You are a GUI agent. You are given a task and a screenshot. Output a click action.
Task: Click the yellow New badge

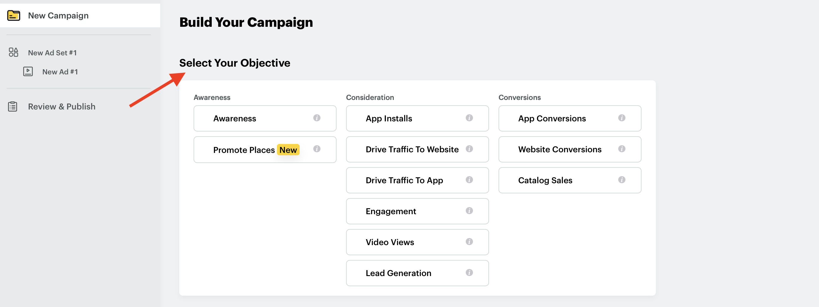pos(288,150)
